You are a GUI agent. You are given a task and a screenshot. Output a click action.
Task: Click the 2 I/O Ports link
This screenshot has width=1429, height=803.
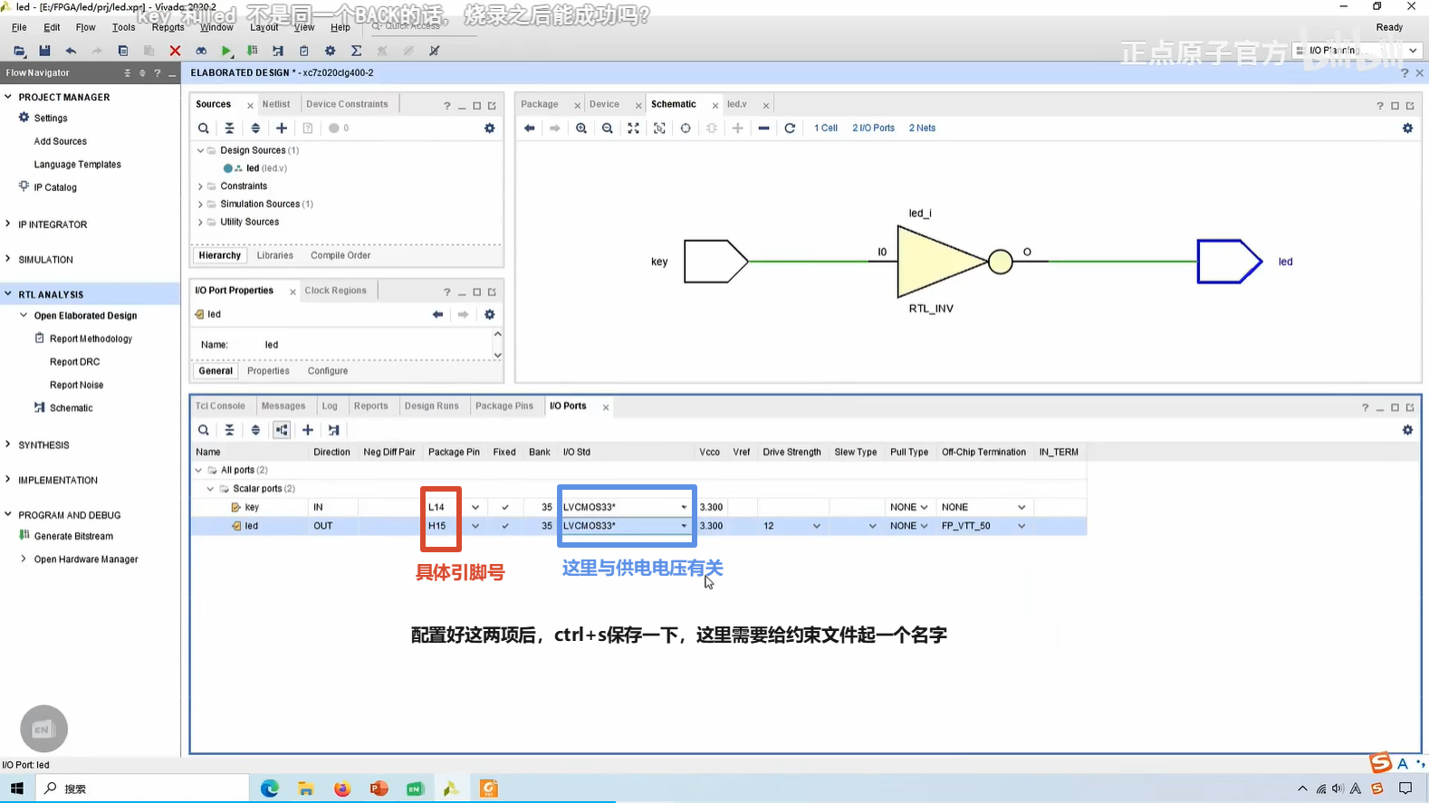pyautogui.click(x=873, y=129)
